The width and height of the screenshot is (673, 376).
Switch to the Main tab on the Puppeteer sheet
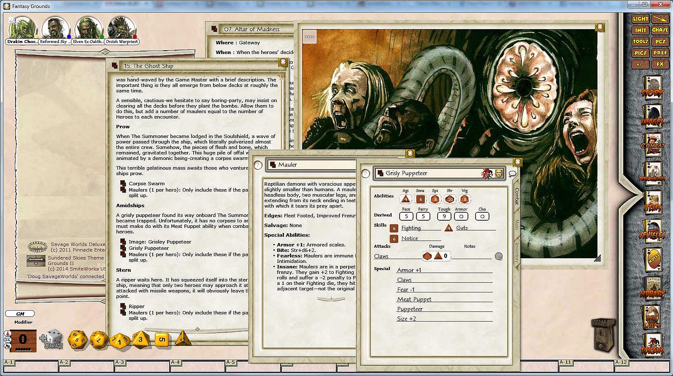pos(516,224)
